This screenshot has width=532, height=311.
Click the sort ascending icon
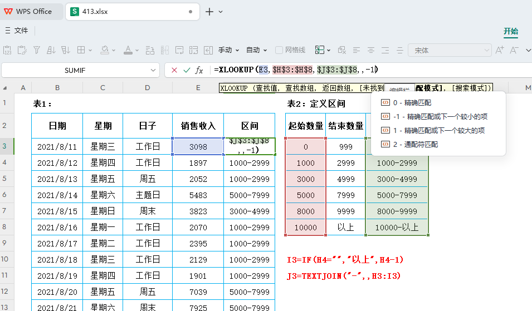[x=51, y=50]
